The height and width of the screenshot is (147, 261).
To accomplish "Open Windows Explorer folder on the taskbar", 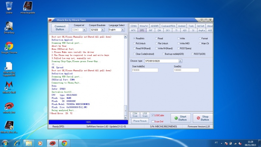I will [x=29, y=143].
